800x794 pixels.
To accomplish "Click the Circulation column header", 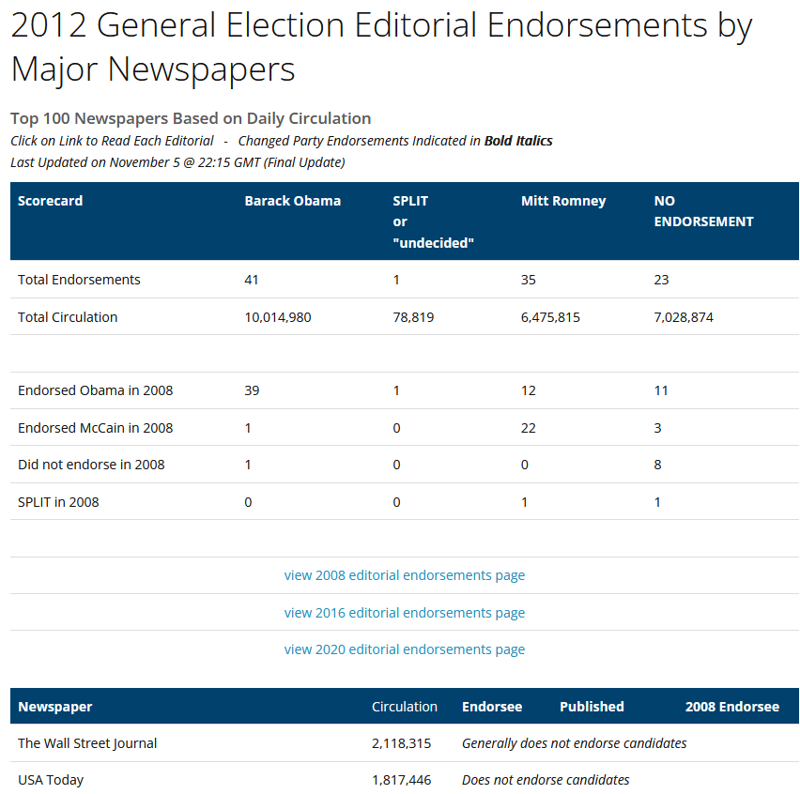I will pyautogui.click(x=405, y=707).
